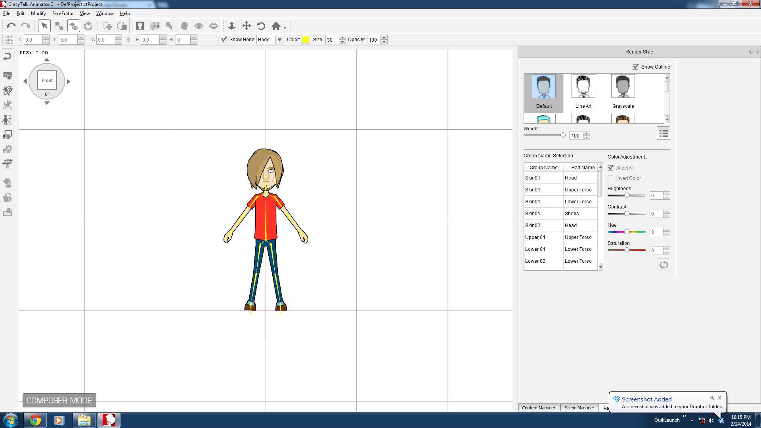
Task: Click the bone Color yellow swatch
Action: [306, 40]
